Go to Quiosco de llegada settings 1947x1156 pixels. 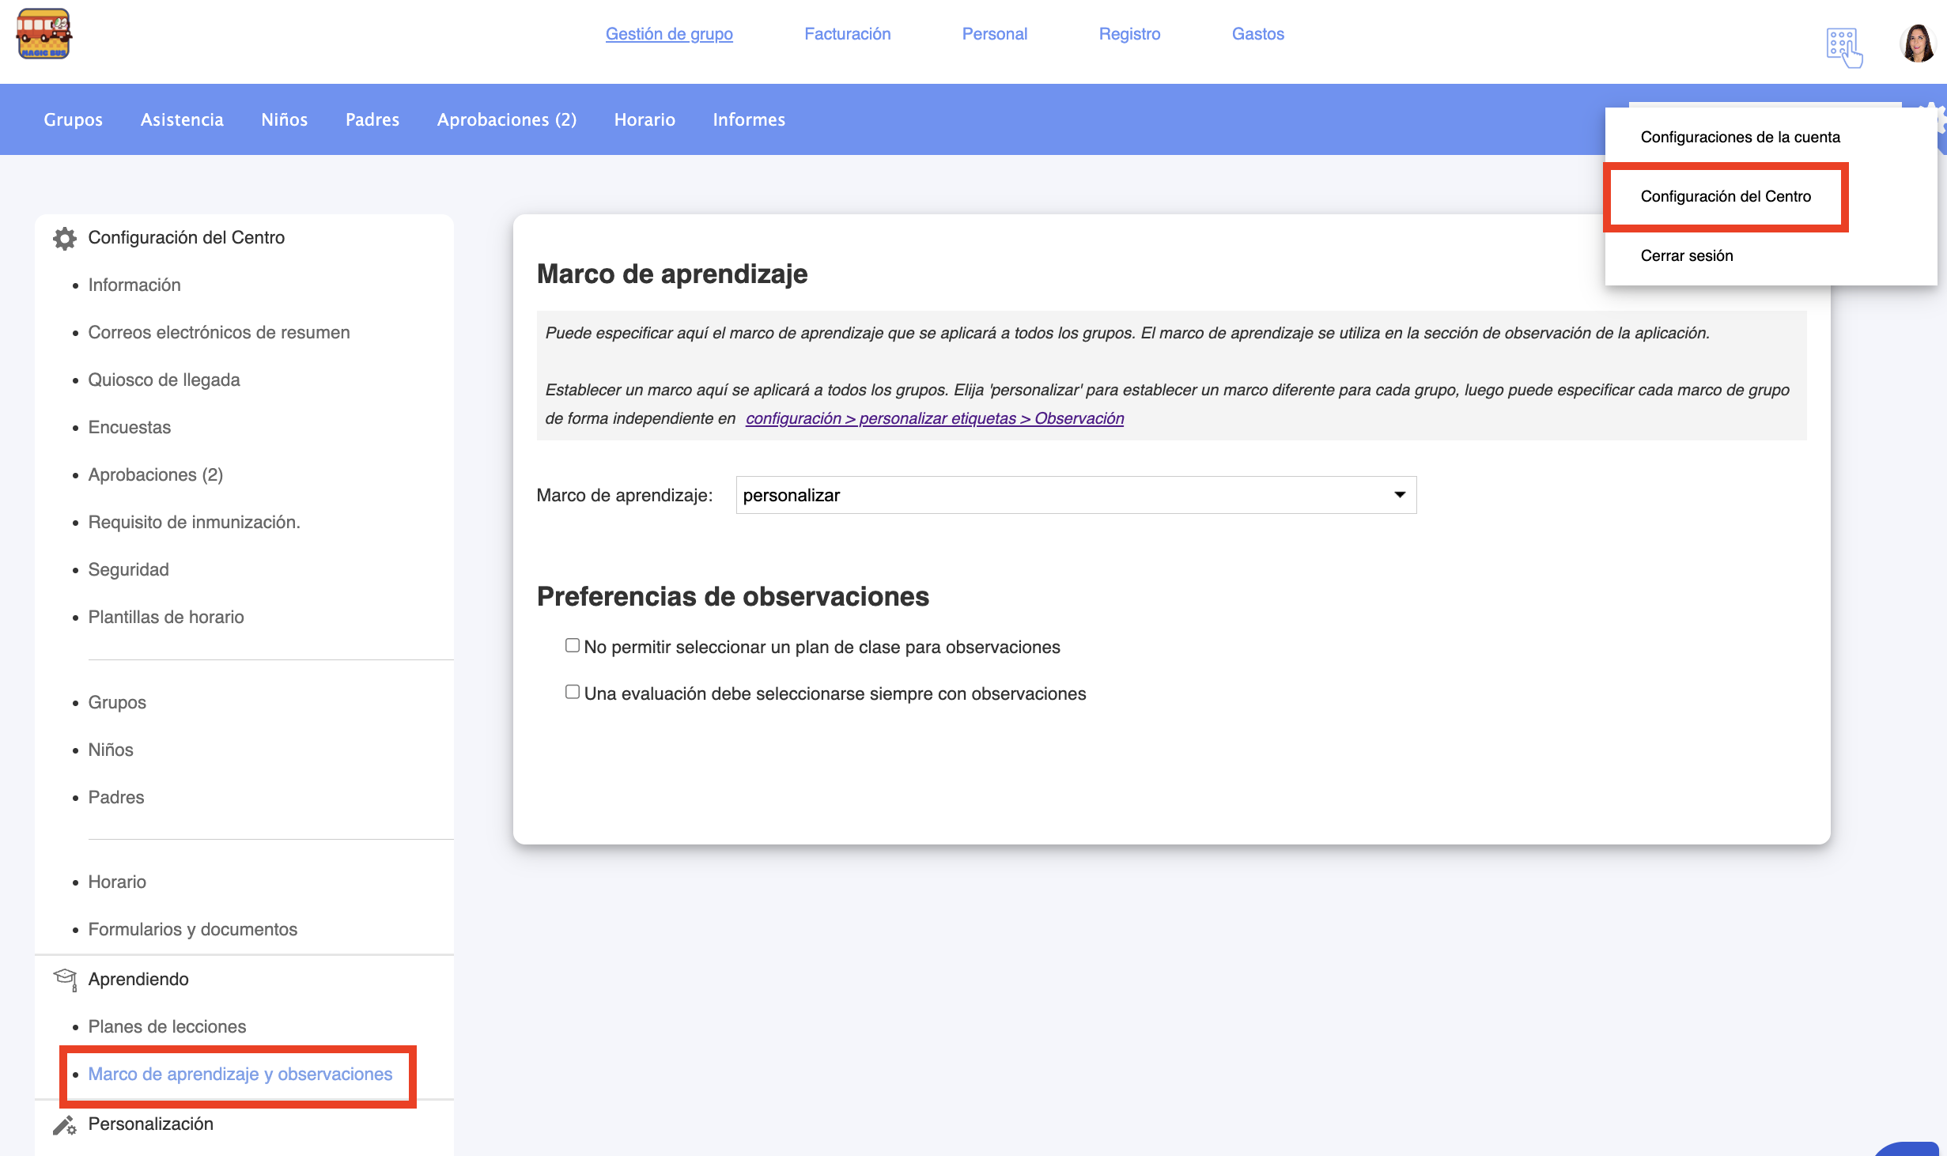click(164, 380)
